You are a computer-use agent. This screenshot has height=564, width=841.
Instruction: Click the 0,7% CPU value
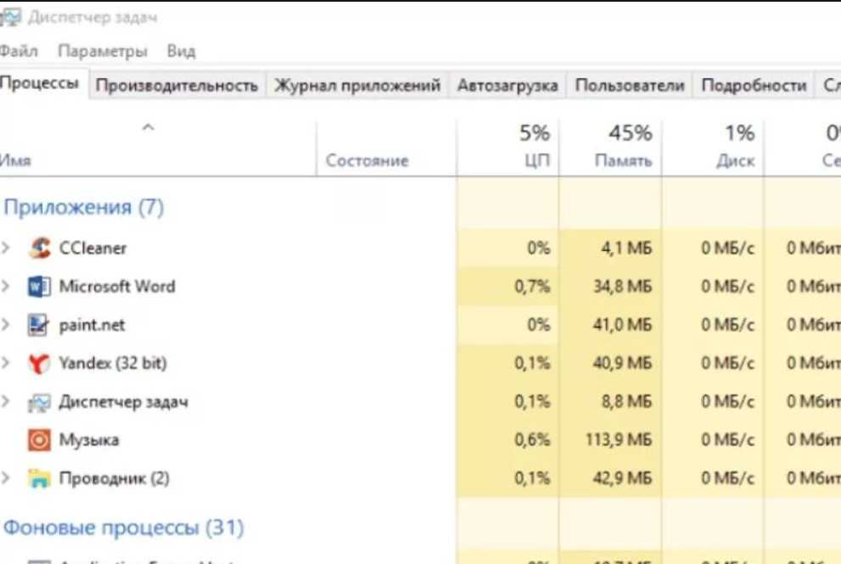coord(533,287)
